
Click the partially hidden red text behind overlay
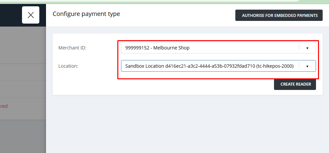point(4,106)
